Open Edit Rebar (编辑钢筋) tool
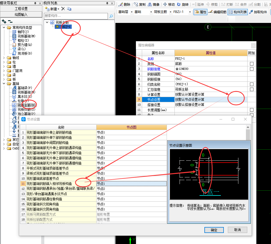Viewport: 271px width, 244px height. pyautogui.click(x=217, y=12)
